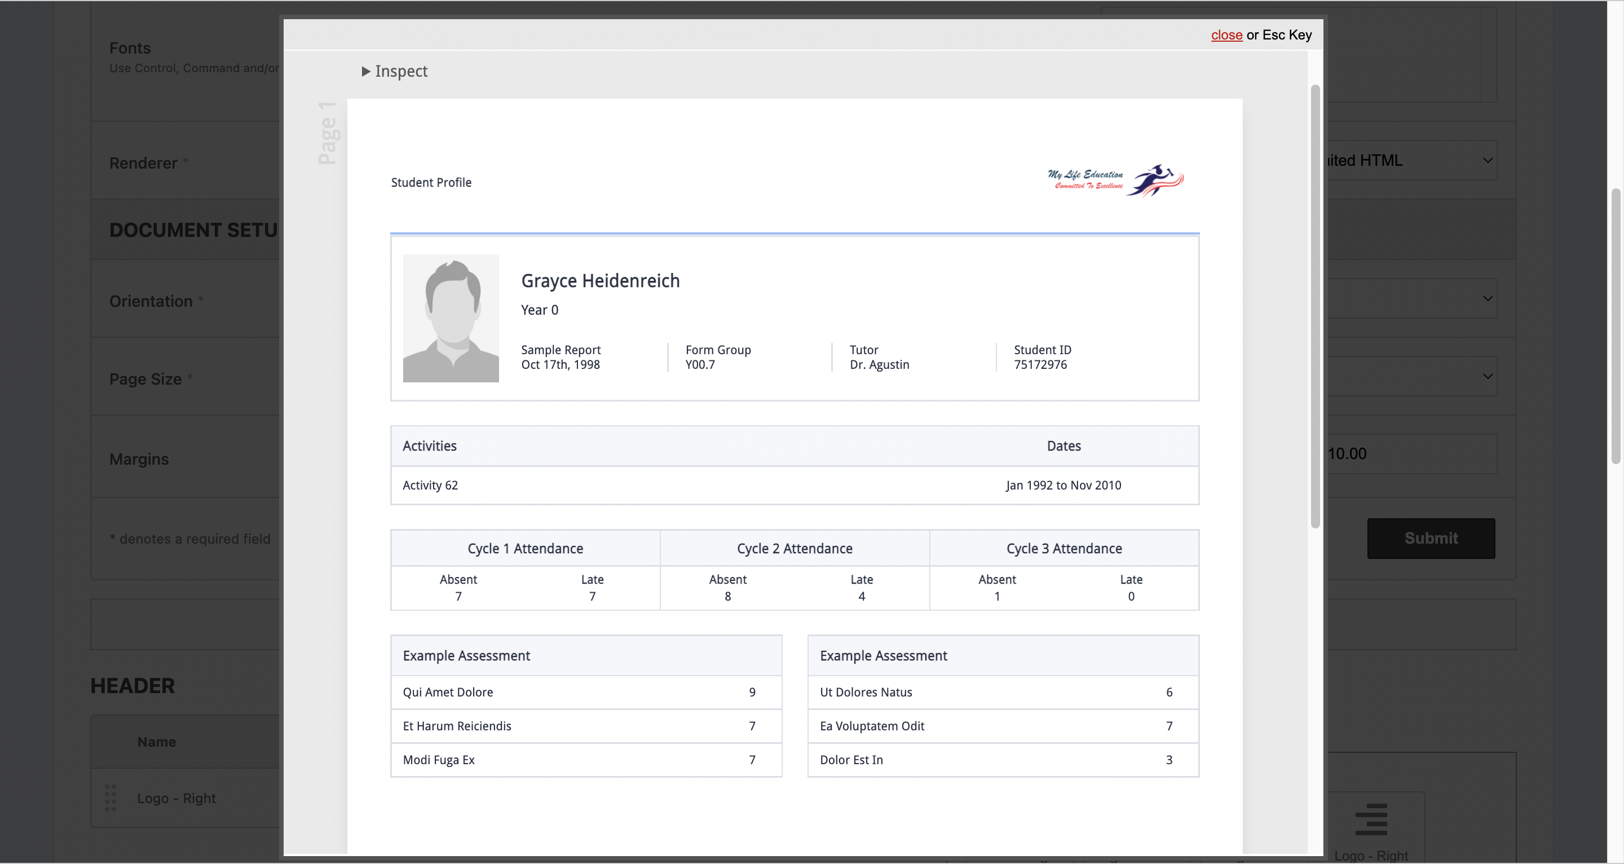The image size is (1624, 864).
Task: Click the student avatar placeholder photo
Action: click(x=451, y=318)
